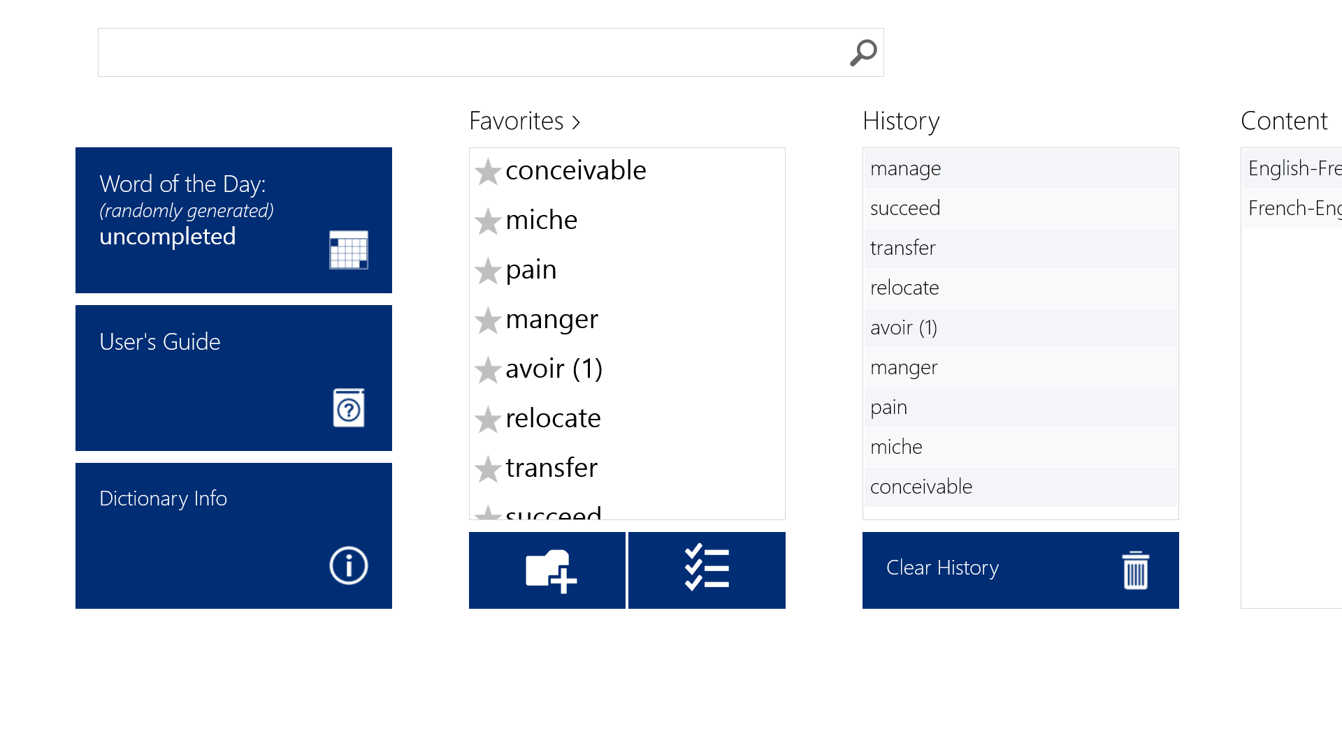Open avoir (1) in Favorites list
This screenshot has height=754, width=1342.
pyautogui.click(x=554, y=369)
